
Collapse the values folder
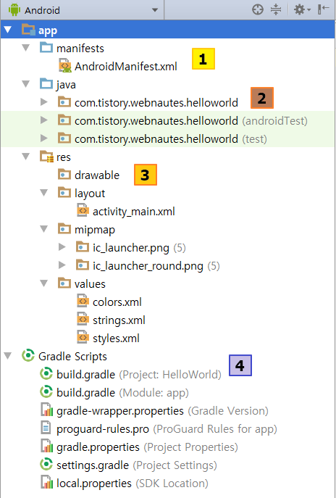coord(43,283)
